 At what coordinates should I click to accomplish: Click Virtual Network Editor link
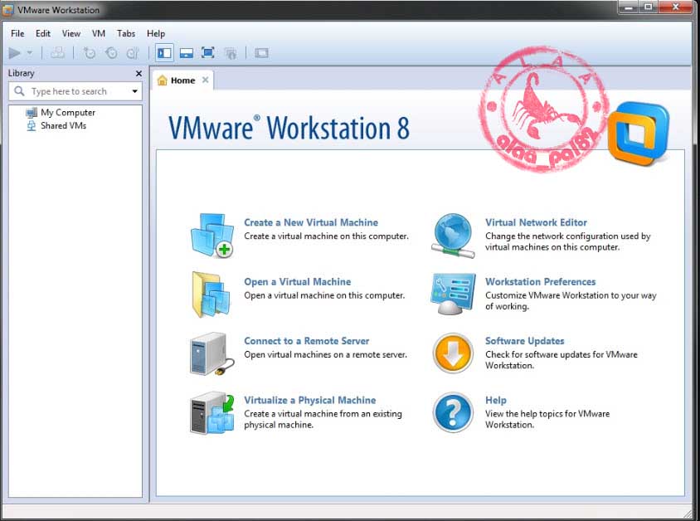[536, 222]
